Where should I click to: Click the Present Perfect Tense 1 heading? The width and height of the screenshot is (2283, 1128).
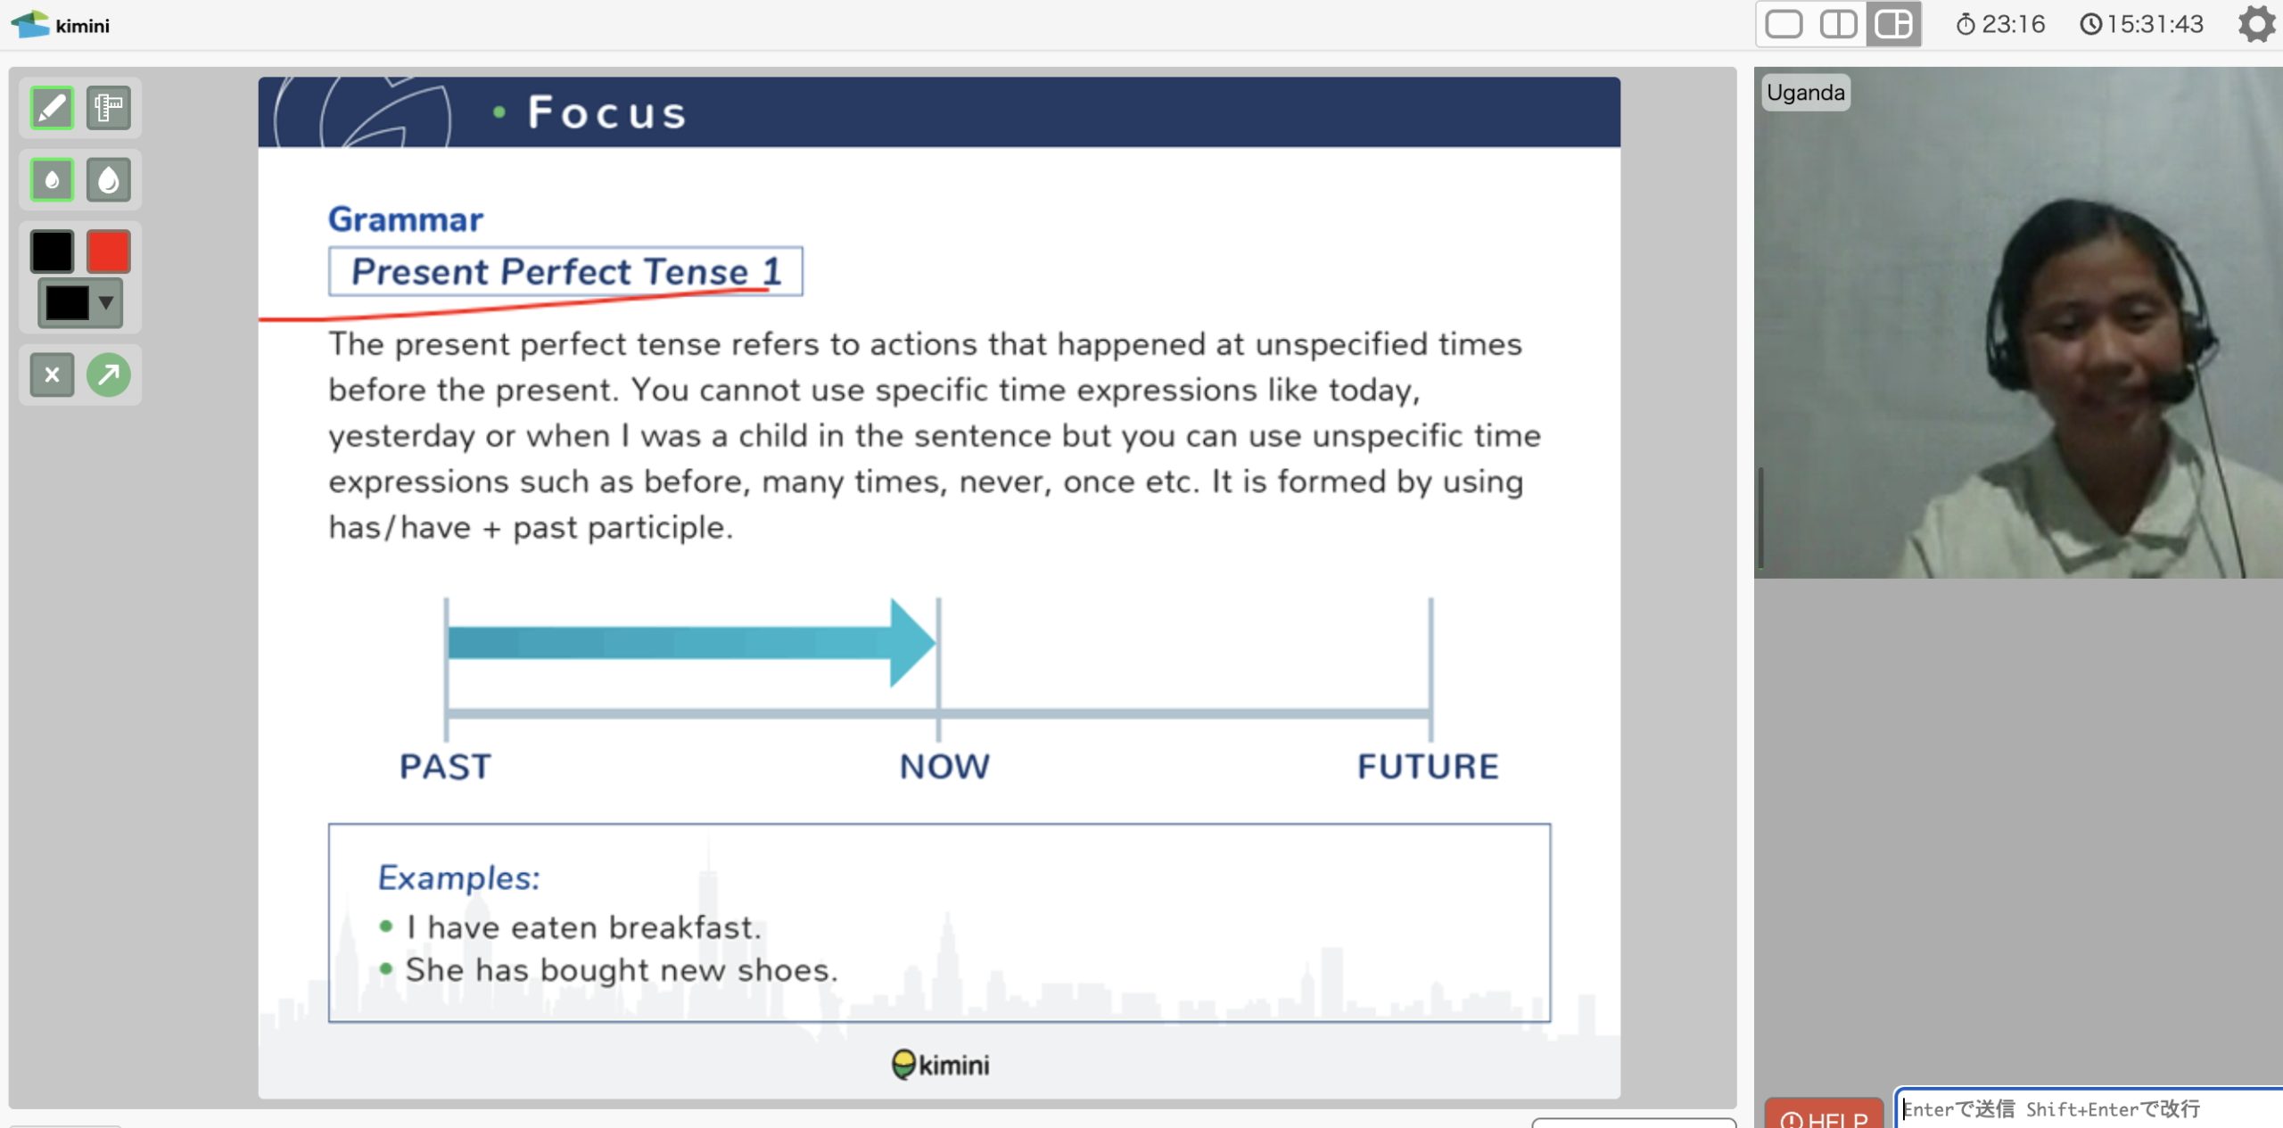pos(565,271)
